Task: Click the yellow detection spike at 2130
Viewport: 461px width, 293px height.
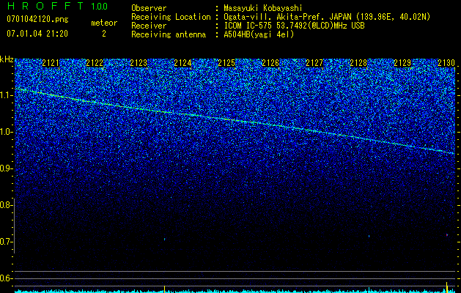Action: click(x=447, y=287)
